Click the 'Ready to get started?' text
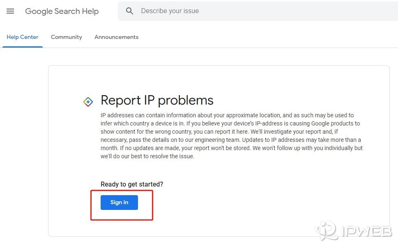This screenshot has height=246, width=398. [132, 184]
